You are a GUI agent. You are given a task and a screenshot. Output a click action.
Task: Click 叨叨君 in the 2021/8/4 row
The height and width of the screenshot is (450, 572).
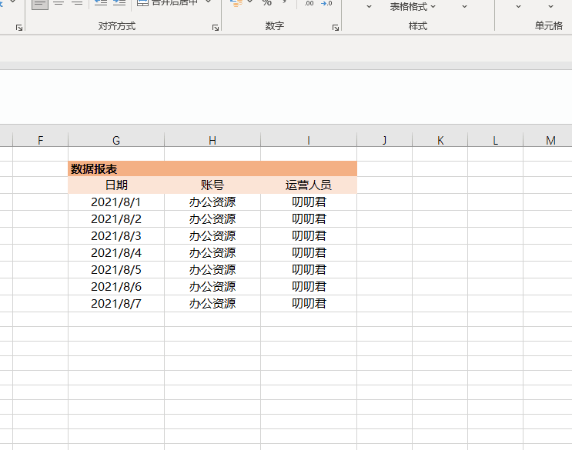click(x=309, y=253)
